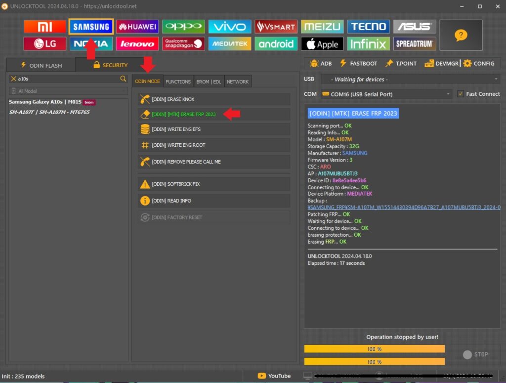The image size is (506, 383).
Task: Open the USB Waiting for devices dropdown
Action: (410, 79)
